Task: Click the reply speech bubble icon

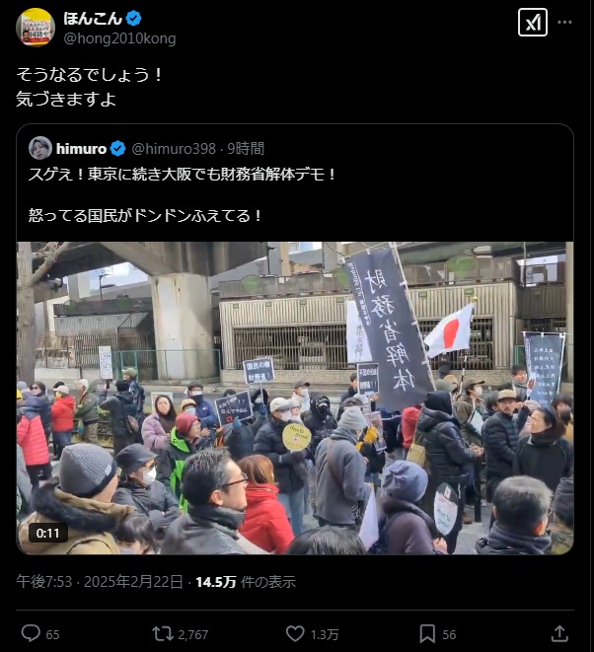Action: [x=31, y=633]
